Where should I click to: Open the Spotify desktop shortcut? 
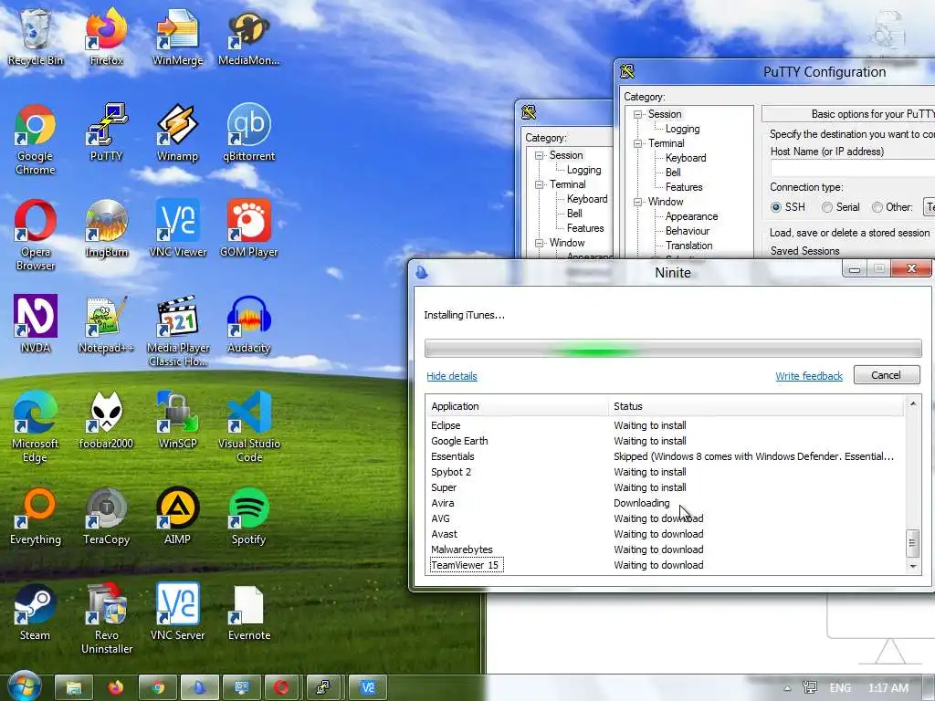pos(248,517)
